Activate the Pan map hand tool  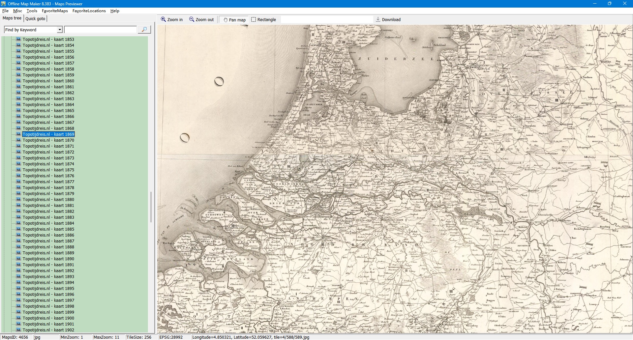226,20
